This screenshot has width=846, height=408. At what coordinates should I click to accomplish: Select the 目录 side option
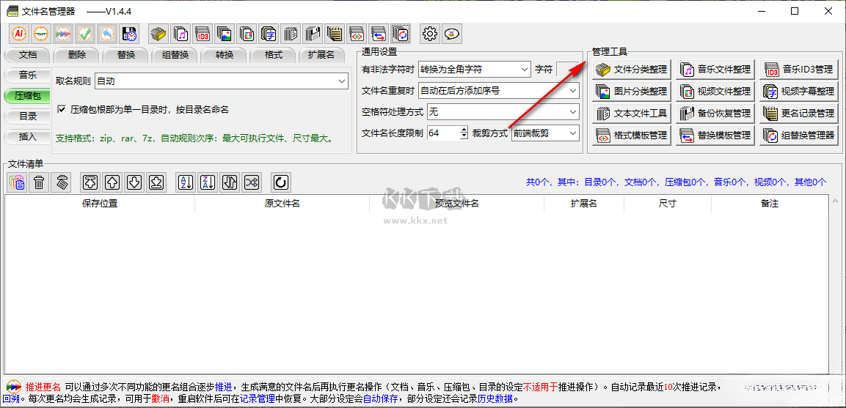point(28,116)
